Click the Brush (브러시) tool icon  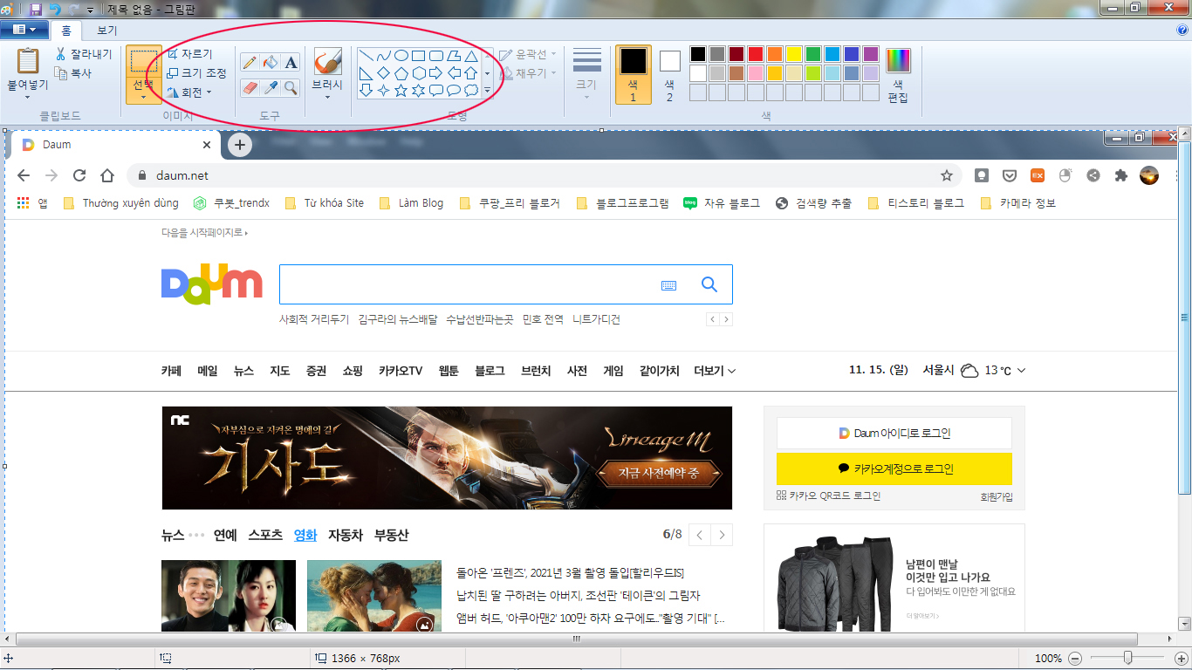[327, 63]
